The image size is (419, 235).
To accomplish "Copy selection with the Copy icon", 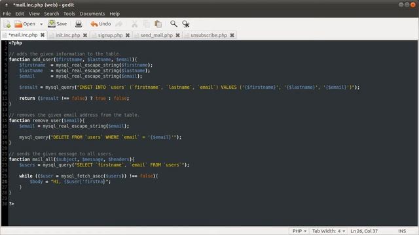I will click(146, 24).
